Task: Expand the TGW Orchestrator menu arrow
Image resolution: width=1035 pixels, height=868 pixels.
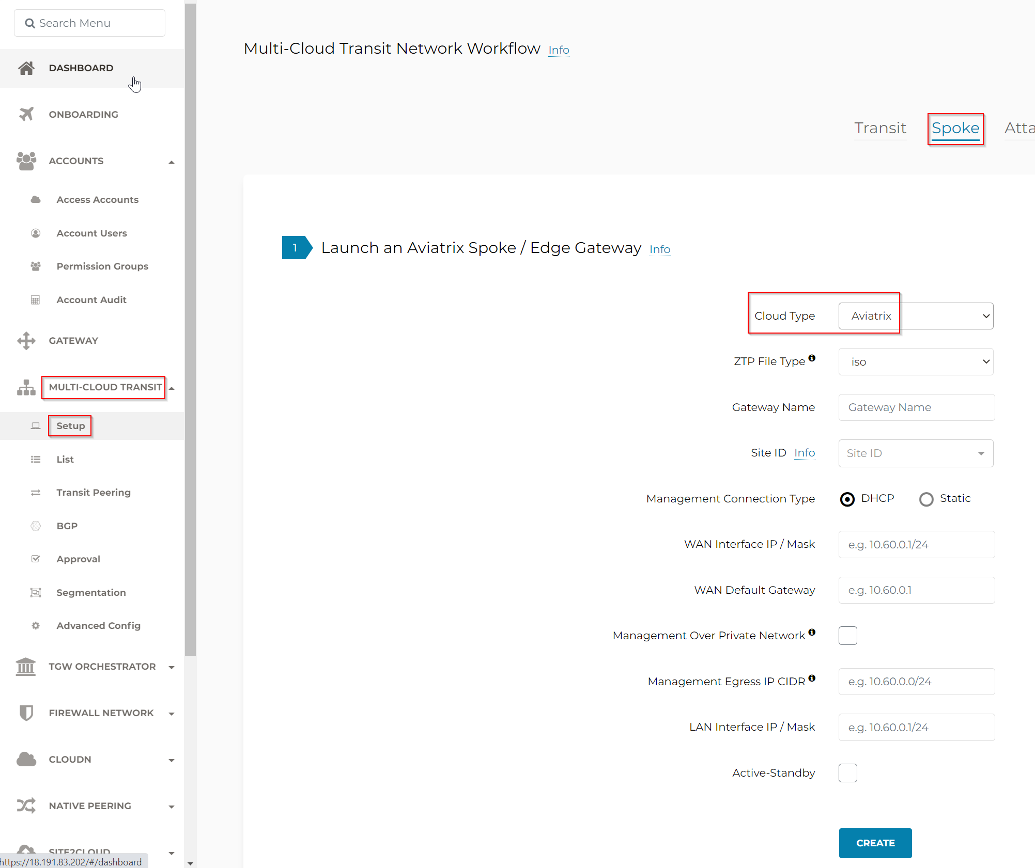Action: tap(172, 668)
